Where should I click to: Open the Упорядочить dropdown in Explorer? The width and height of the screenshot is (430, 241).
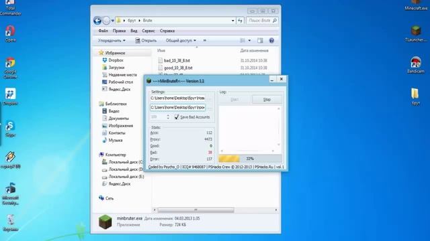tap(112, 40)
